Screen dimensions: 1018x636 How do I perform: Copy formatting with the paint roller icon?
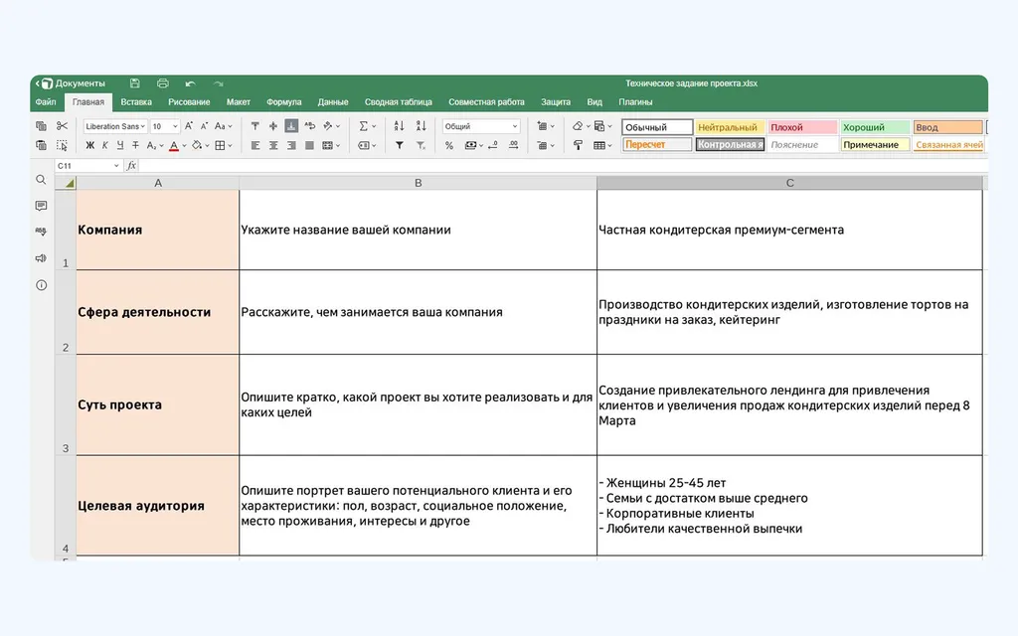578,145
